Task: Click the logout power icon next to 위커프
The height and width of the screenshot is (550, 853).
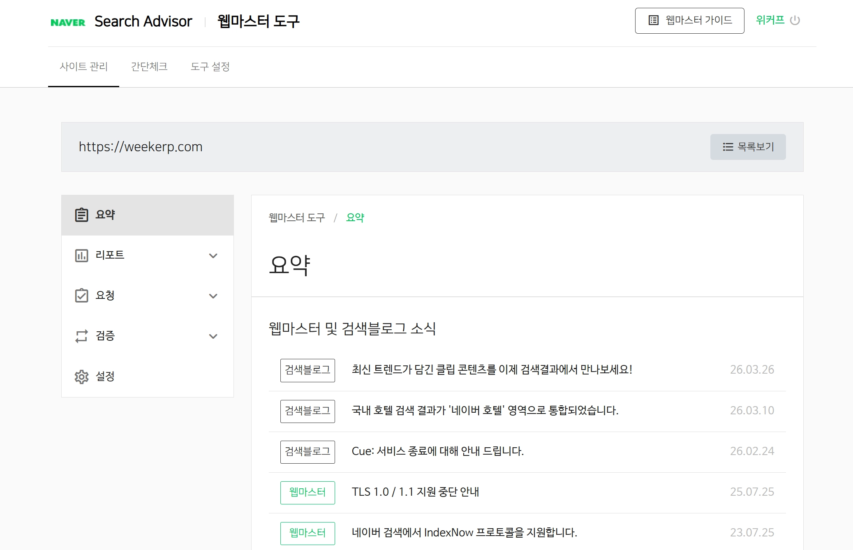Action: click(794, 20)
